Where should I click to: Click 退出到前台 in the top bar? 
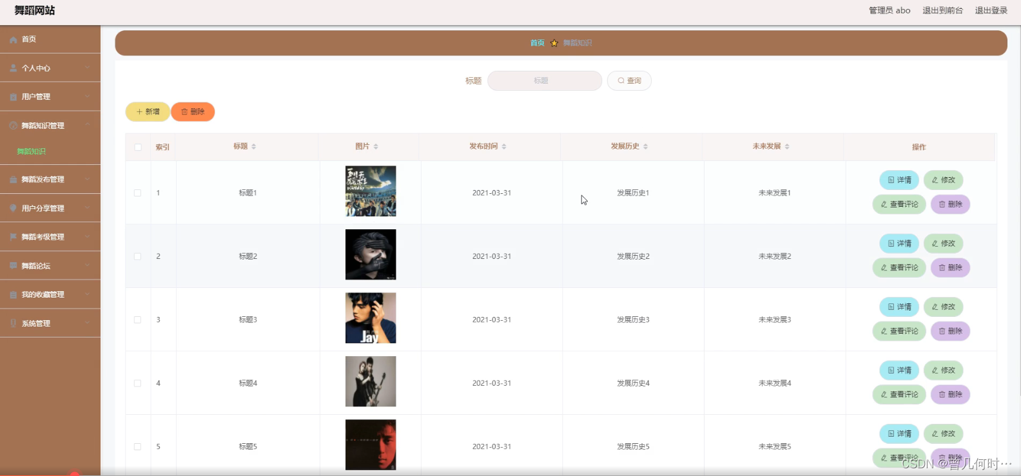942,10
